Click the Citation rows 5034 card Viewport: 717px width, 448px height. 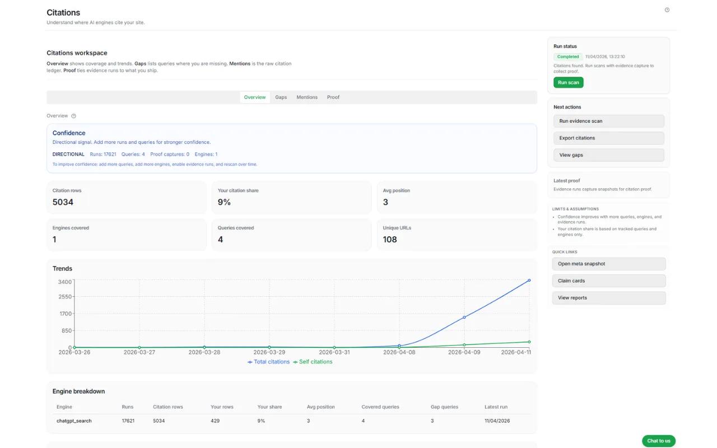pos(127,197)
